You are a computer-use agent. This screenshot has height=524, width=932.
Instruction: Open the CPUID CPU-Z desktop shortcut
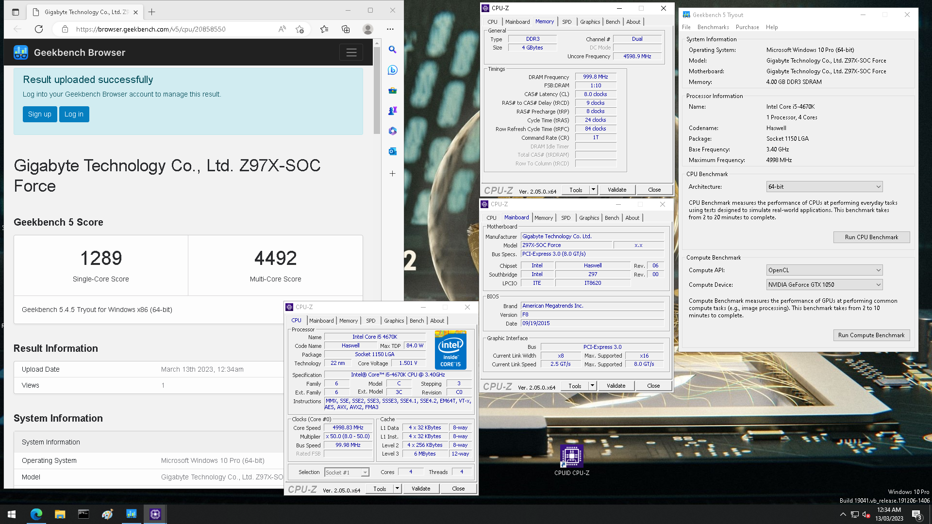(x=572, y=460)
